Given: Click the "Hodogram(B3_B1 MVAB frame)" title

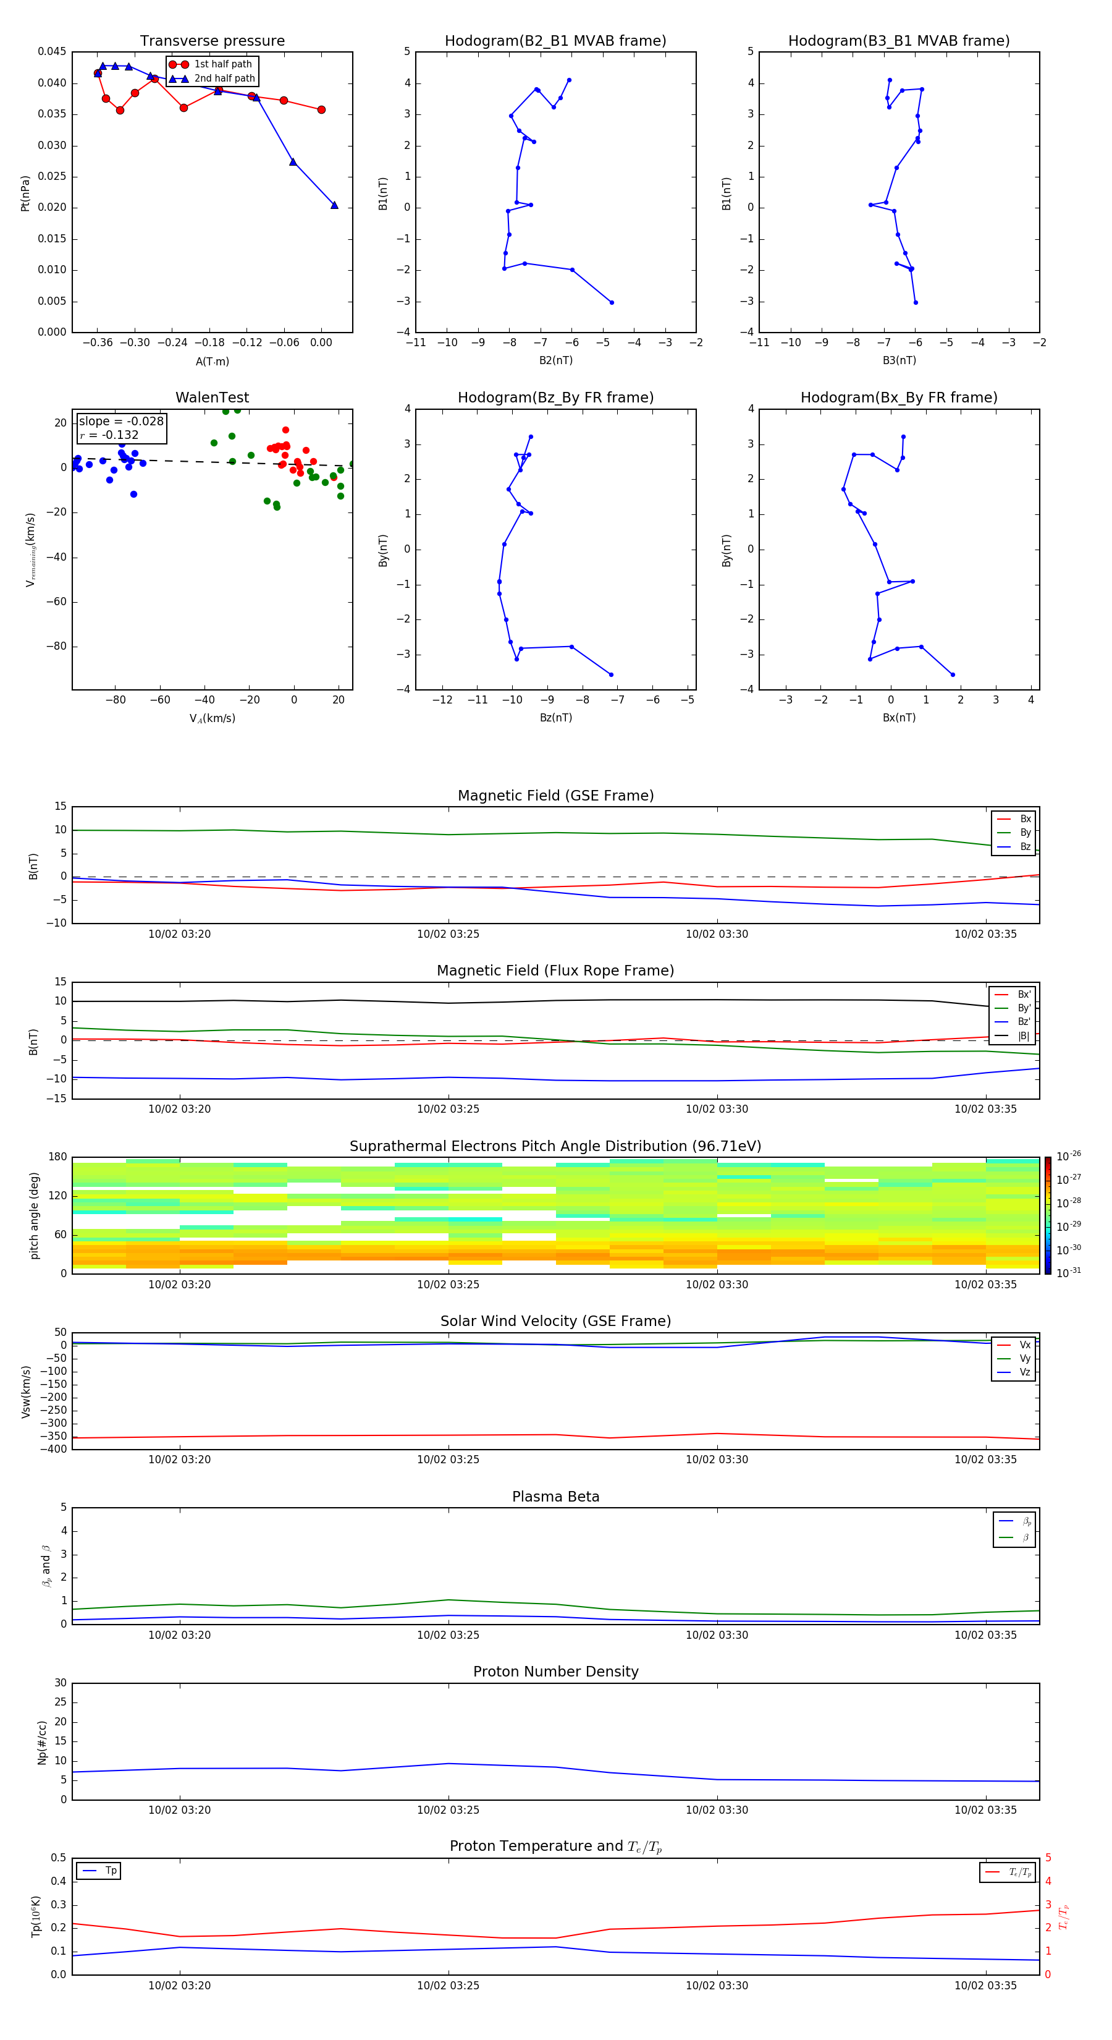Looking at the screenshot, I should click(x=899, y=41).
